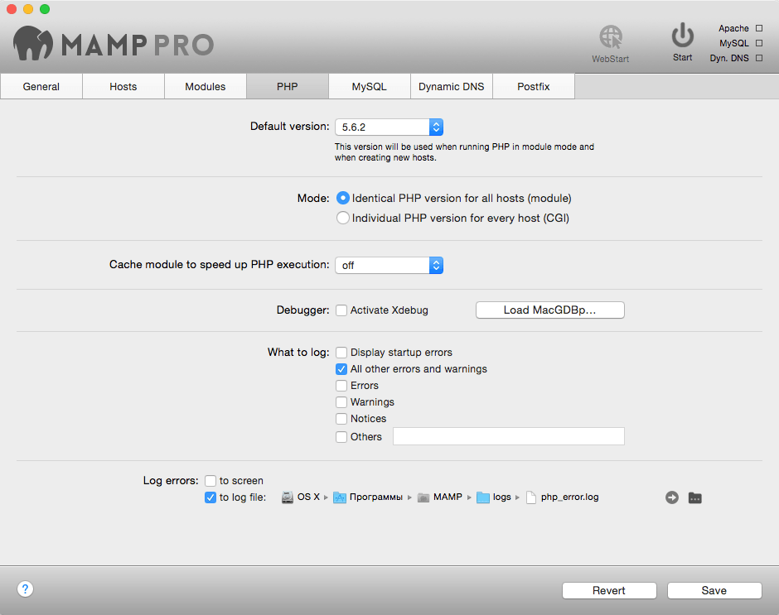Switch to the General tab

pyautogui.click(x=41, y=86)
